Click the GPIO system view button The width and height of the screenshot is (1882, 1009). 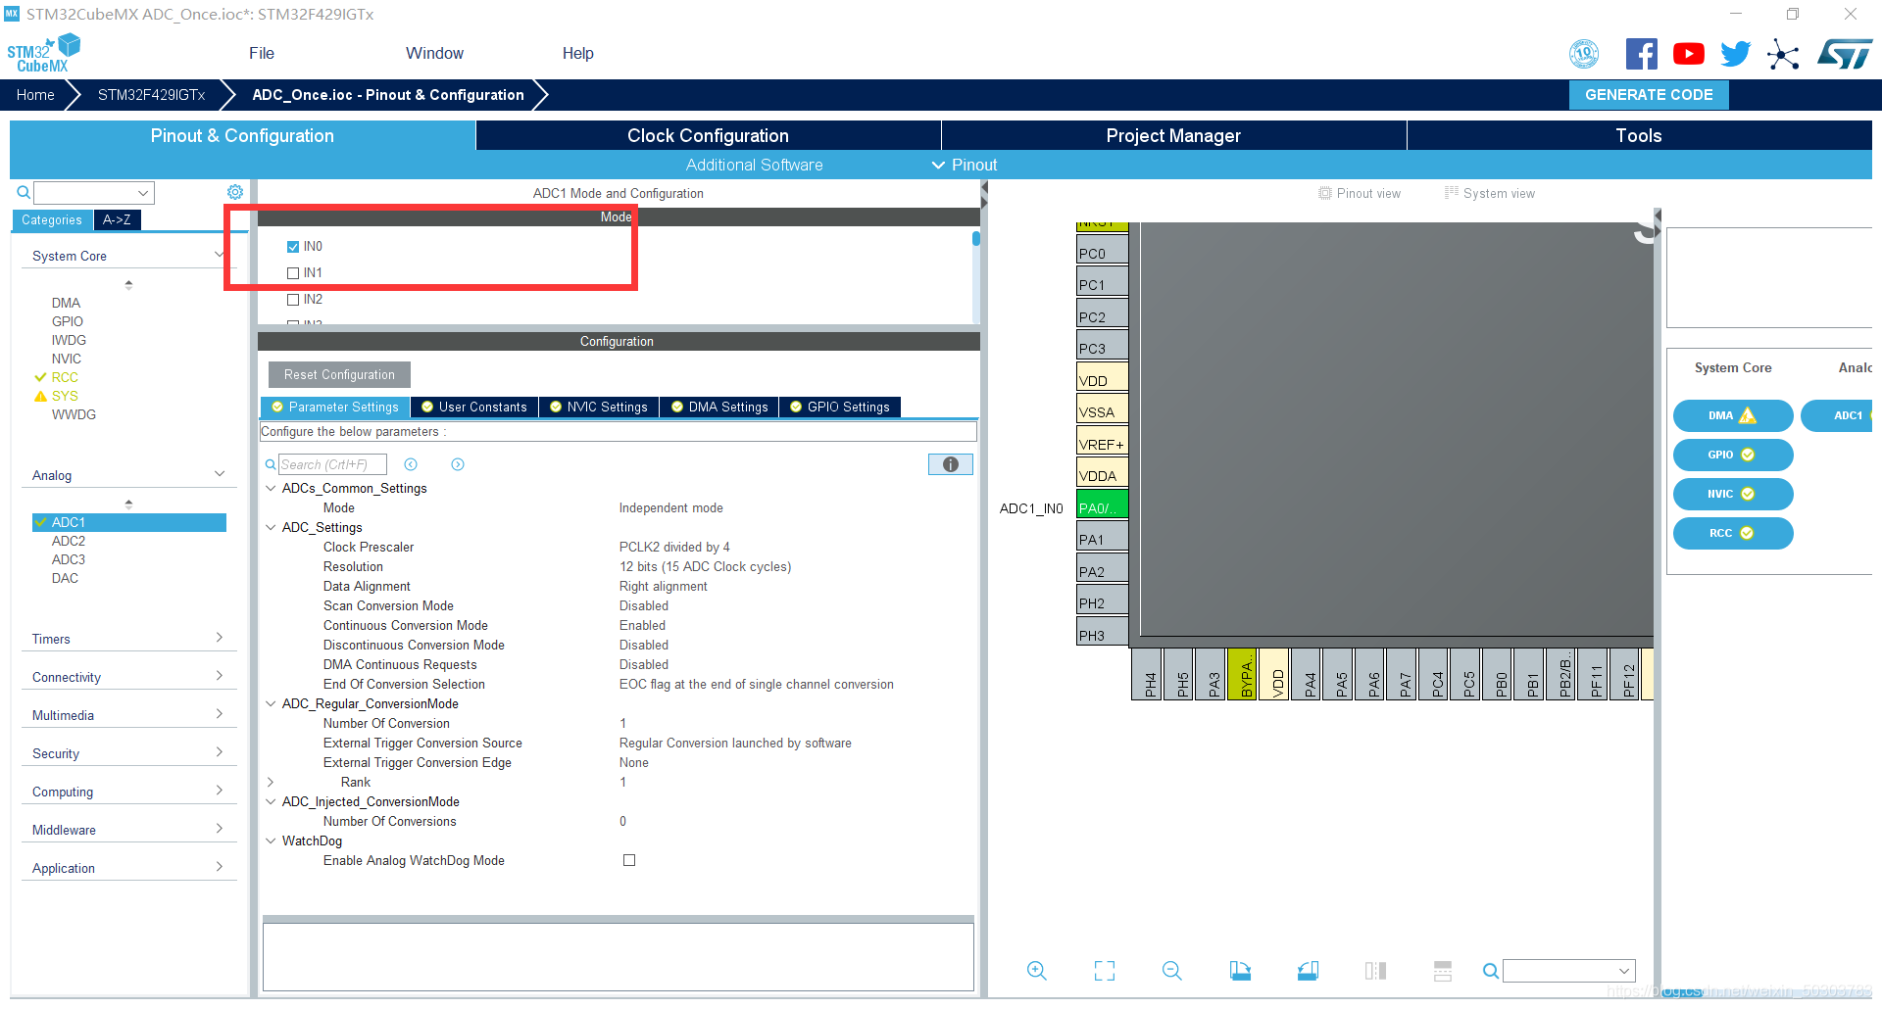click(x=1733, y=455)
